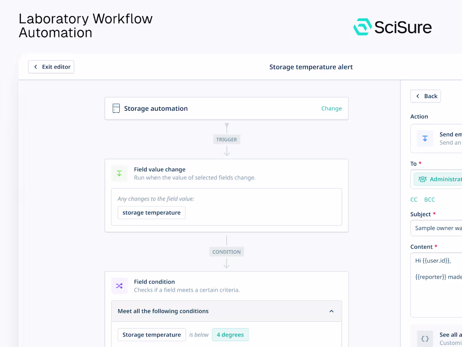462x347 pixels.
Task: Click the Storage automation fridge icon
Action: [x=116, y=108]
